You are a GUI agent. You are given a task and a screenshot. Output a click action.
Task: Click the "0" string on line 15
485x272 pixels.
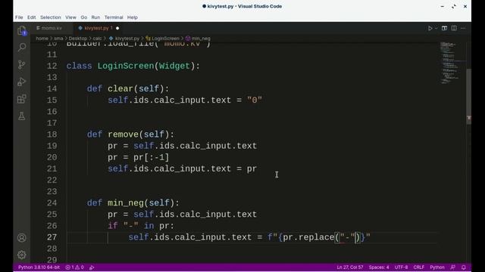click(x=255, y=100)
